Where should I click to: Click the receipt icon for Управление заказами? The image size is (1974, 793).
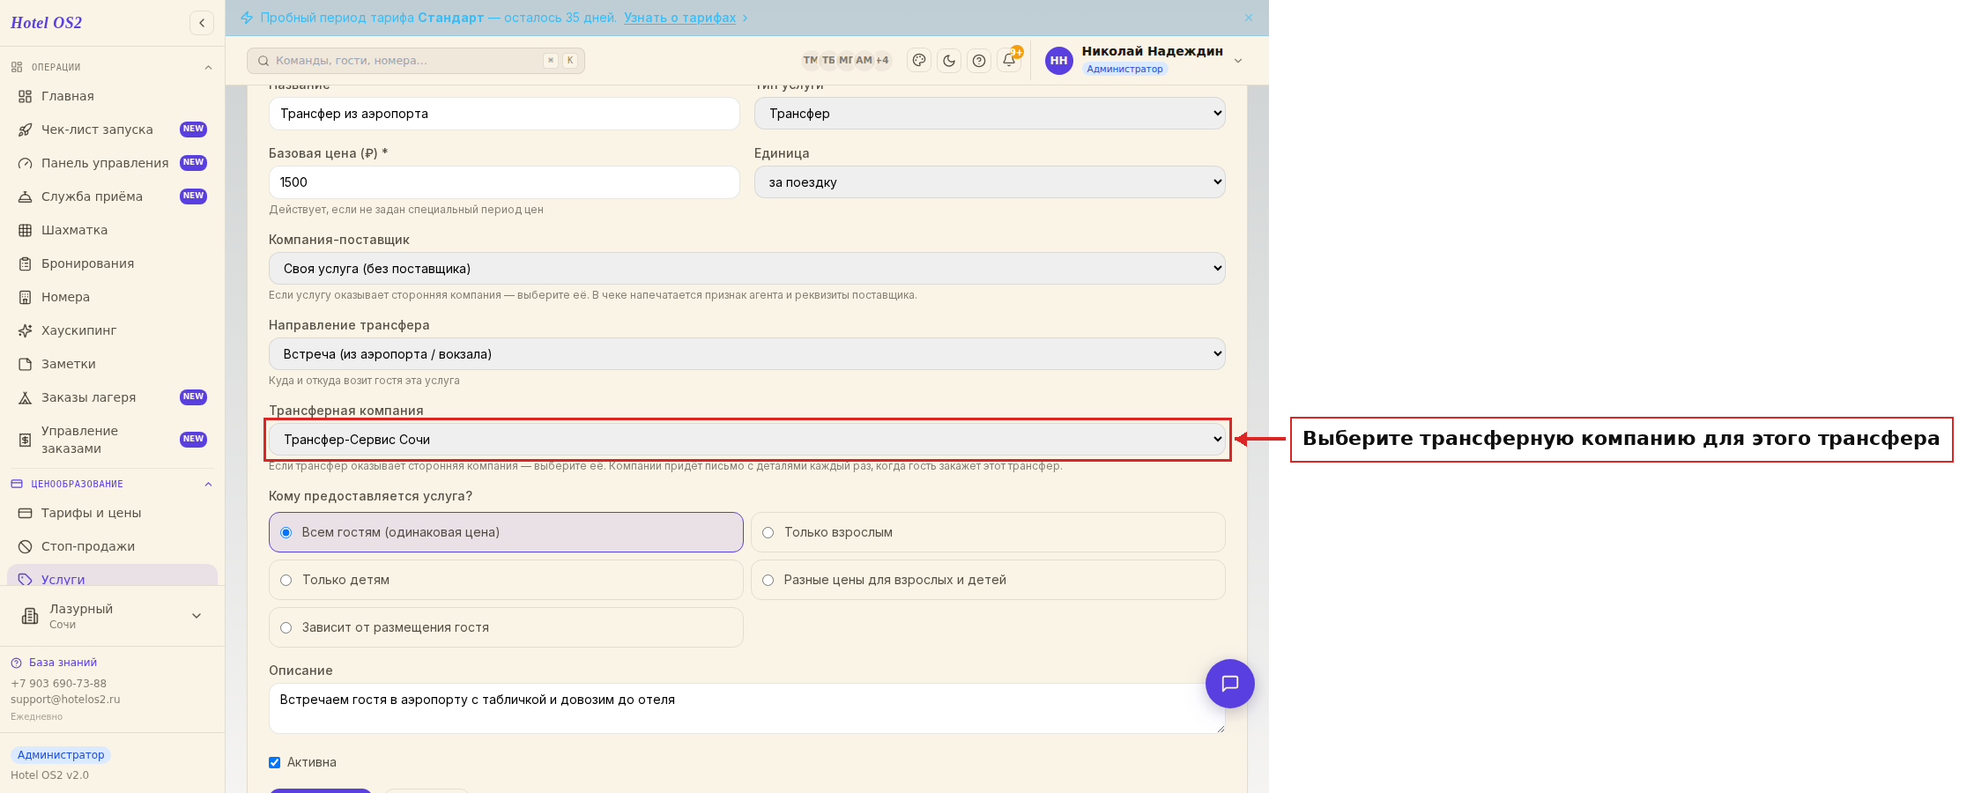pyautogui.click(x=26, y=440)
